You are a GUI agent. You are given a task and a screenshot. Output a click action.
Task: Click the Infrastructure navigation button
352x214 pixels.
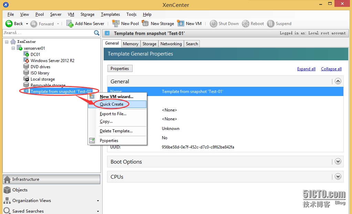[51, 179]
